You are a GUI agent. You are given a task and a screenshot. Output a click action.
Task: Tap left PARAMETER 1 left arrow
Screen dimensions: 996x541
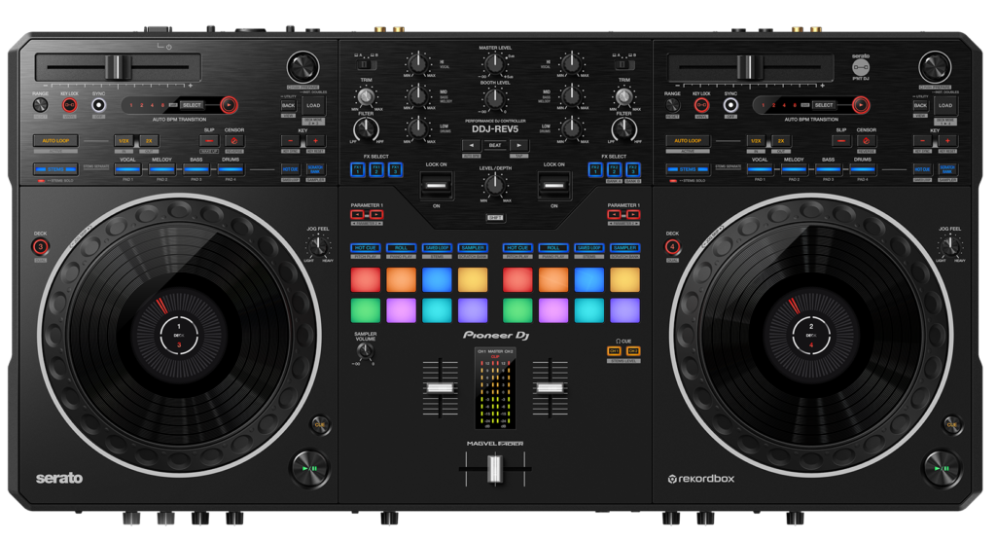click(358, 215)
